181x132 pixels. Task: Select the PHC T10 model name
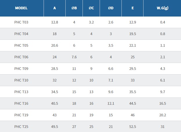click(x=21, y=80)
